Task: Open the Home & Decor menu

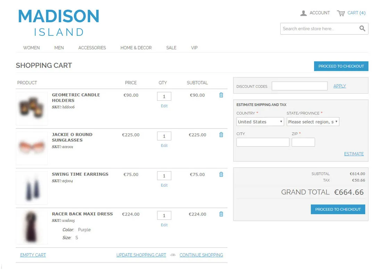Action: [x=136, y=48]
